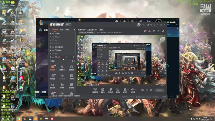Click the start-stream button beside the settings gear
The width and height of the screenshot is (215, 121).
click(x=160, y=90)
